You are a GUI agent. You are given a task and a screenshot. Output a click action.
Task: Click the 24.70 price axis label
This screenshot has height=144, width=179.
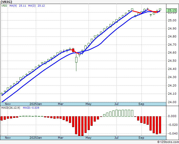click(172, 45)
